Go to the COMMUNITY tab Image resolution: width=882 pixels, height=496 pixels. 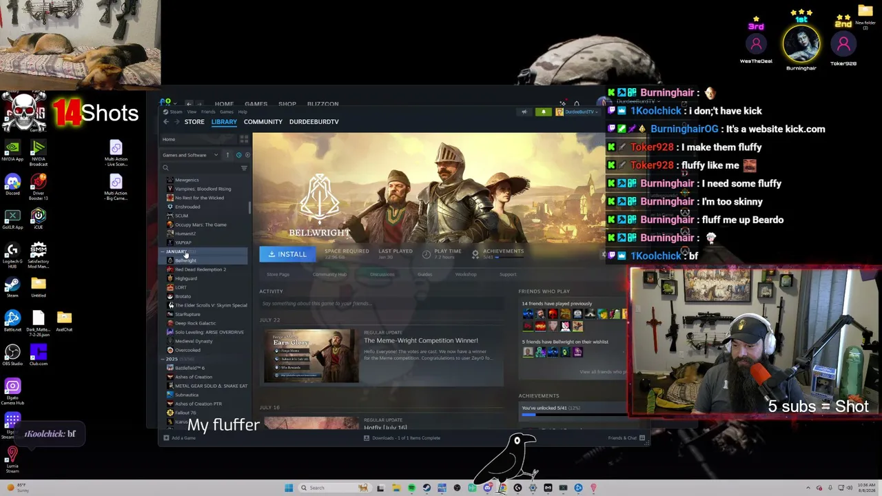(263, 122)
